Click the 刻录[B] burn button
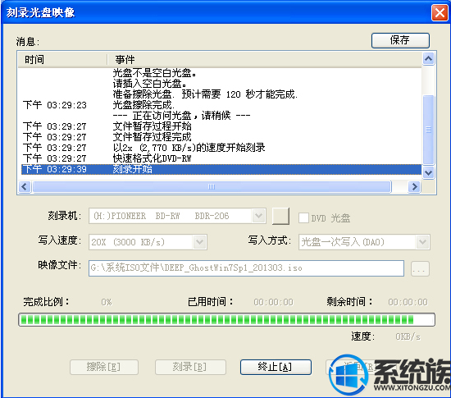This screenshot has height=398, width=451. [190, 367]
